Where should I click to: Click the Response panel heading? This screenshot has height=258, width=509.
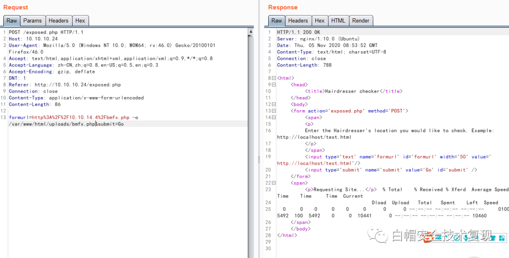(283, 7)
